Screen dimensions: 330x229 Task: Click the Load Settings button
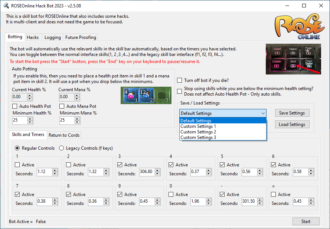(292, 125)
